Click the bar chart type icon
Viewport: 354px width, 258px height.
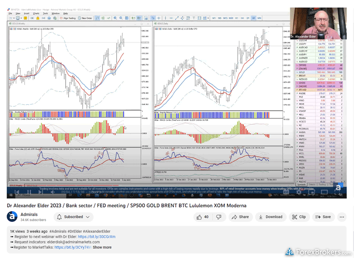[98, 18]
